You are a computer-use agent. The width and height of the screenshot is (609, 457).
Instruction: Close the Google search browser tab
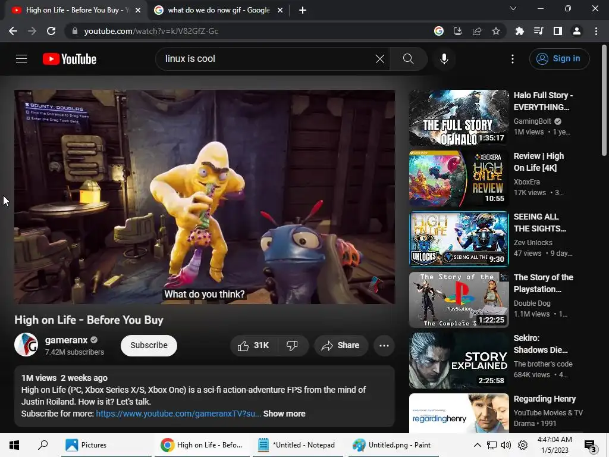(x=280, y=10)
